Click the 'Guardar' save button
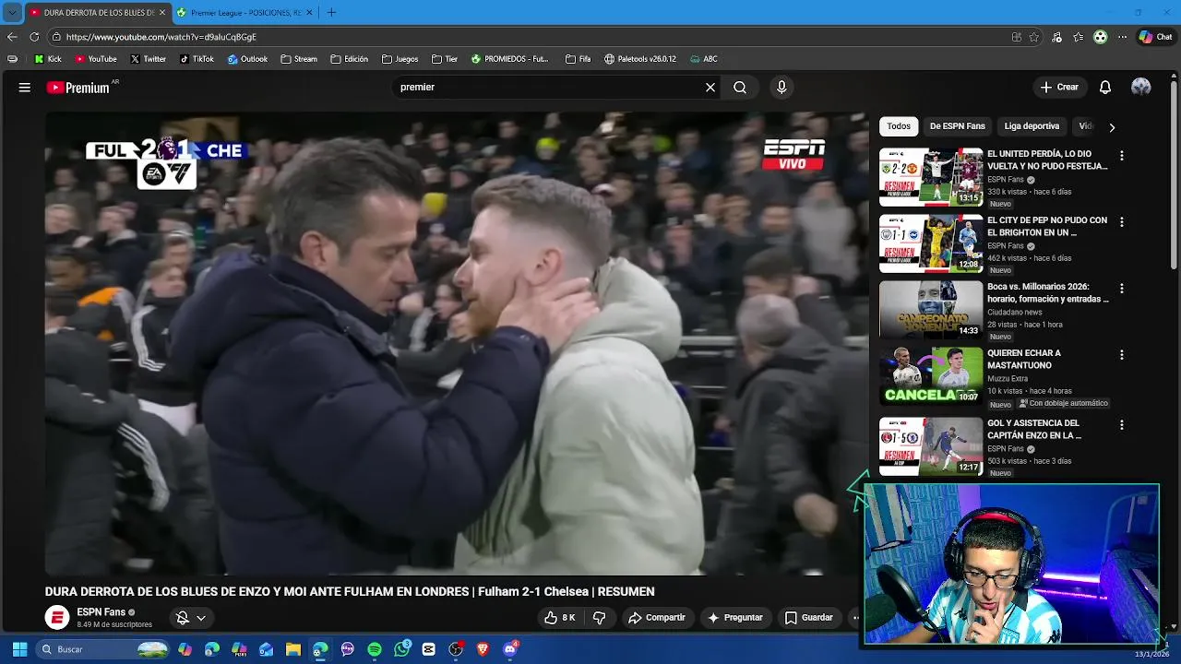This screenshot has width=1181, height=664. click(x=808, y=618)
